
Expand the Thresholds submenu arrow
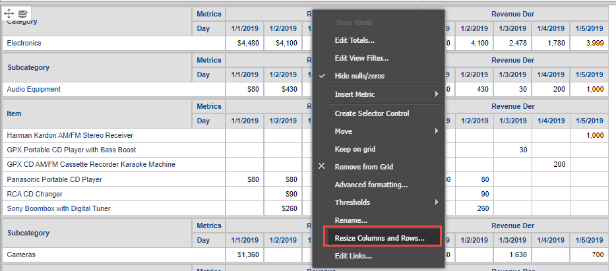[x=437, y=202]
